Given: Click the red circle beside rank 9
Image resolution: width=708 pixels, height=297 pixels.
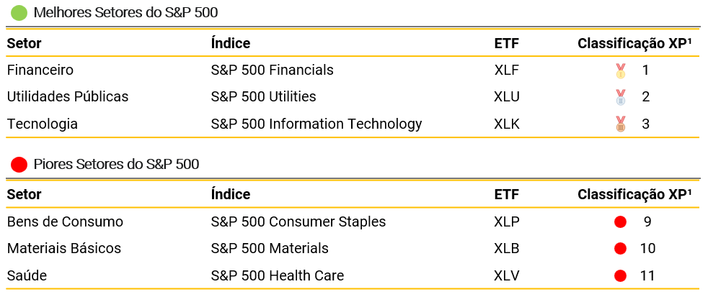Looking at the screenshot, I should [620, 221].
